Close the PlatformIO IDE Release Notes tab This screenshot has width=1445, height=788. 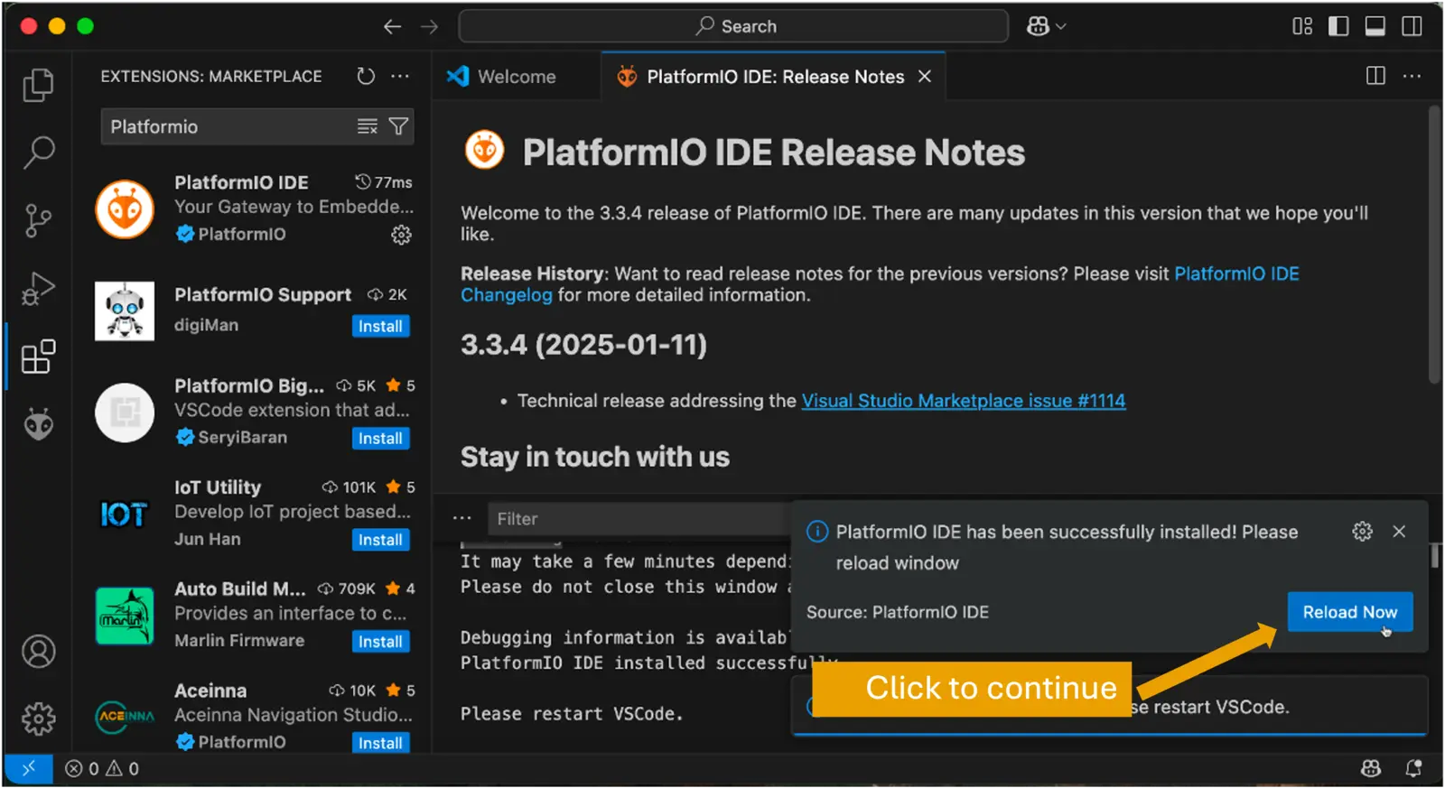coord(925,77)
